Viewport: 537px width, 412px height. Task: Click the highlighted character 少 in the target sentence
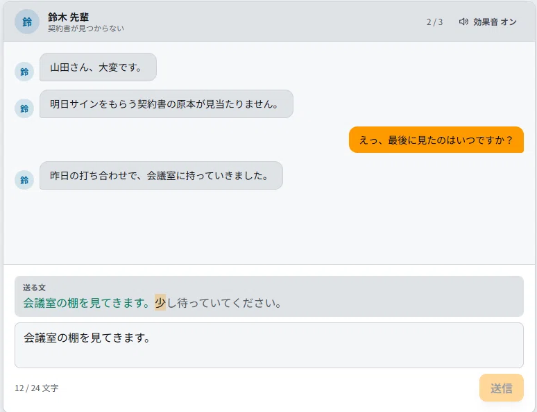(160, 302)
